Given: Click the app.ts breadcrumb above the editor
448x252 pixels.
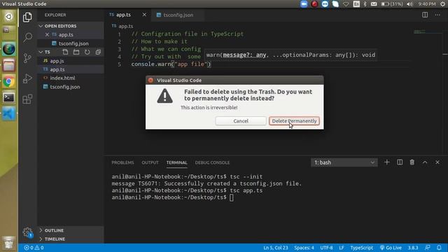Looking at the screenshot, I should (123, 26).
